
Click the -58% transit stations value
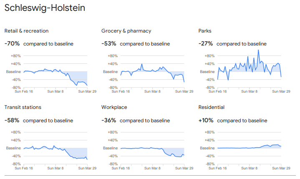pyautogui.click(x=12, y=120)
